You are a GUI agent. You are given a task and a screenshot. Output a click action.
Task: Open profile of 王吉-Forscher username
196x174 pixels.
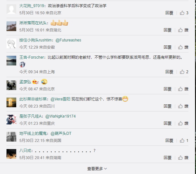(32, 57)
